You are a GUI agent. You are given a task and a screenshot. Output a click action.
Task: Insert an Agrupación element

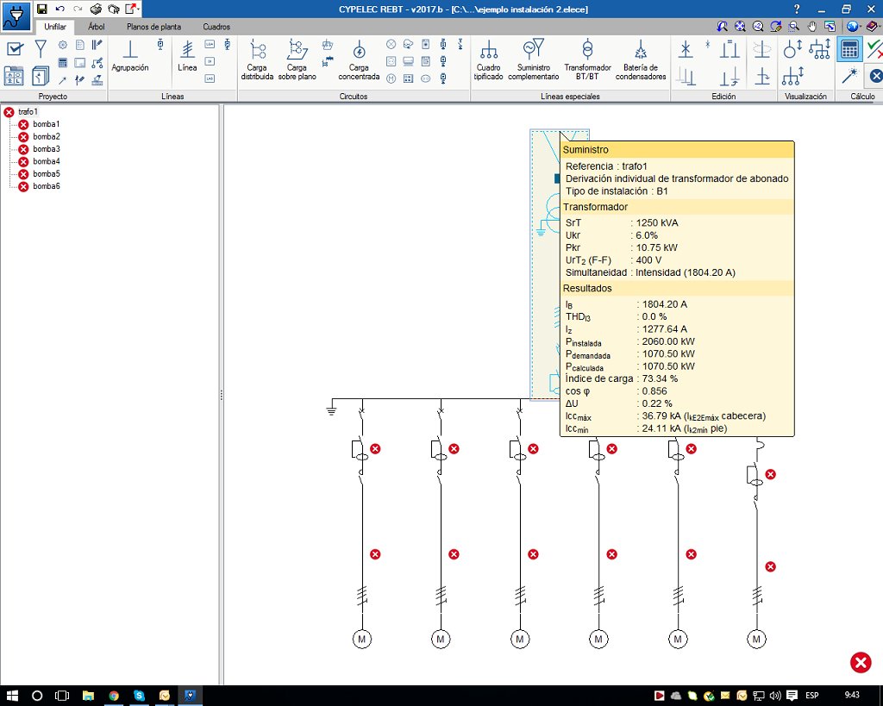click(x=130, y=56)
